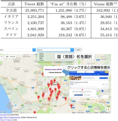
Task: Select the value 2,251,204
Action: (x=35, y=17)
